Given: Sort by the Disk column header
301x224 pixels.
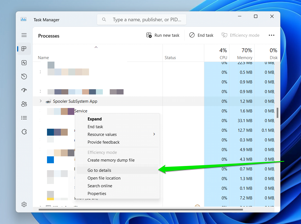Looking at the screenshot, I should (x=274, y=57).
